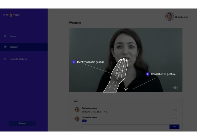Click the 17:34 timestamp
The width and height of the screenshot is (197, 140).
175,110
